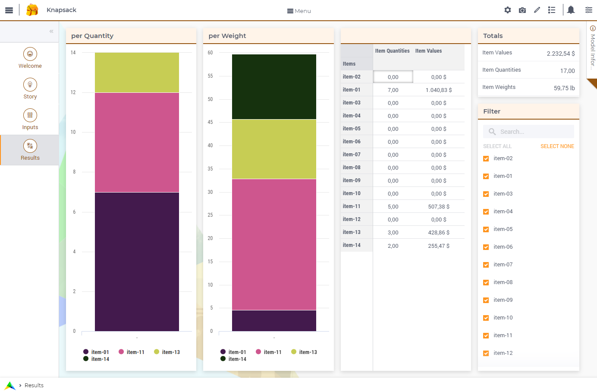
Task: Click the item-14 legend swatch in per Quantity
Action: [x=86, y=359]
